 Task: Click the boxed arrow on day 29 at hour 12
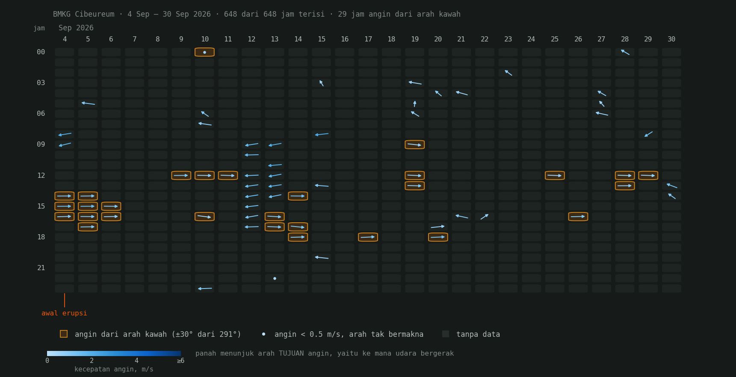pos(648,175)
